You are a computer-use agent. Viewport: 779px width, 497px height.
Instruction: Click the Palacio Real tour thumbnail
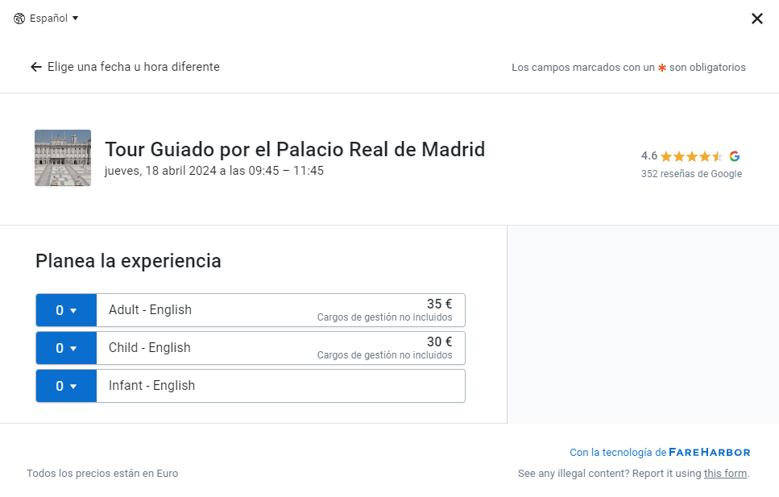click(x=63, y=158)
